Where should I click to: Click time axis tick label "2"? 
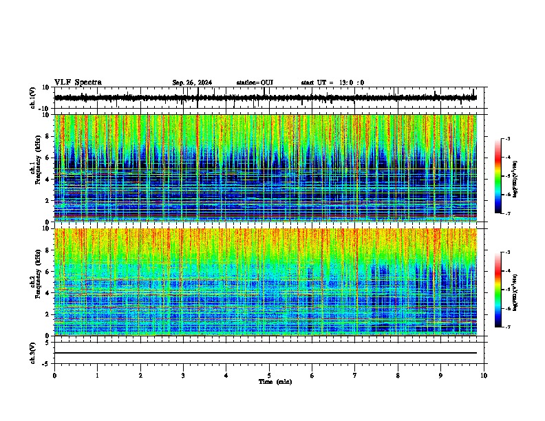click(140, 376)
